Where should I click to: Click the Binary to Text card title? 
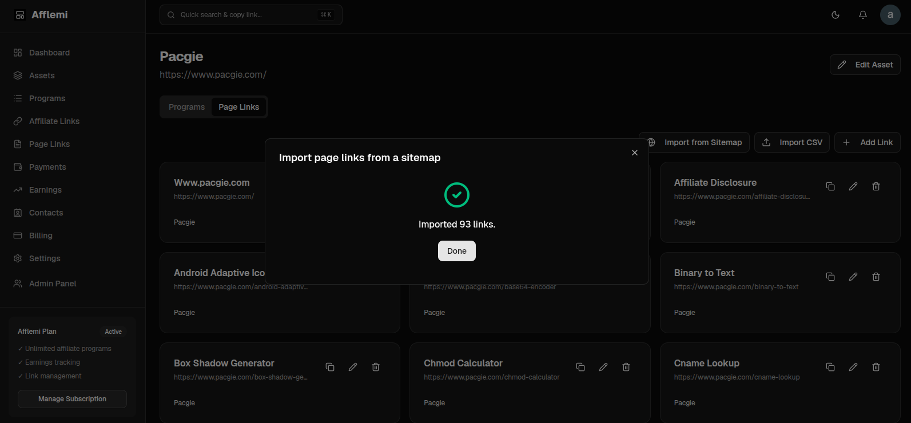(704, 273)
